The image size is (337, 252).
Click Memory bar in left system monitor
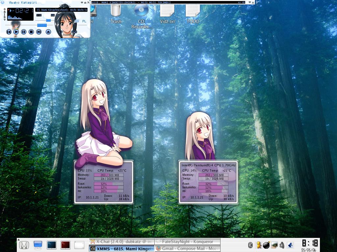click(x=109, y=175)
